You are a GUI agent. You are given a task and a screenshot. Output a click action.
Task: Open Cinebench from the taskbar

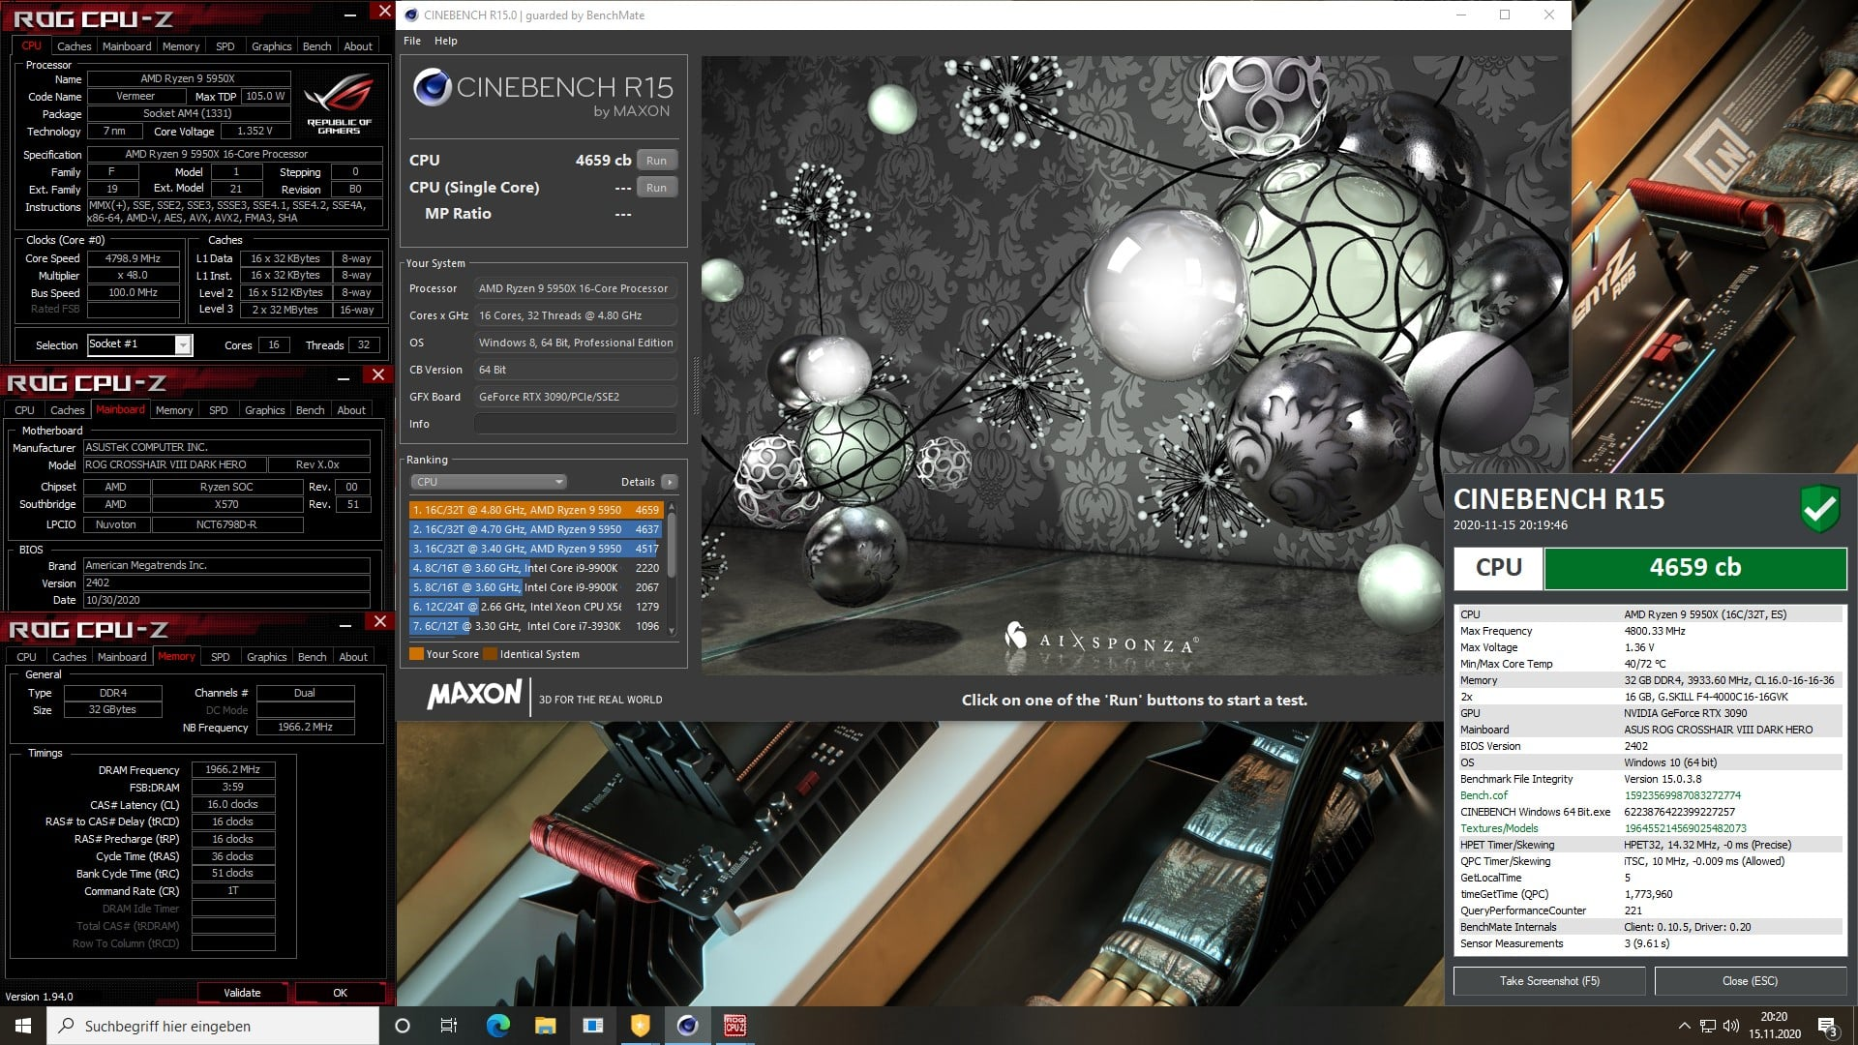click(687, 1026)
